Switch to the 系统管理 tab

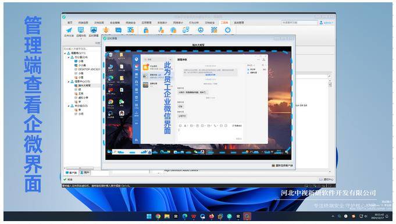click(239, 23)
